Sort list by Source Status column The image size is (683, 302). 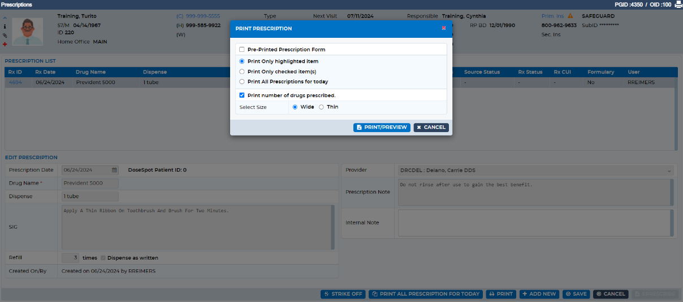[482, 72]
